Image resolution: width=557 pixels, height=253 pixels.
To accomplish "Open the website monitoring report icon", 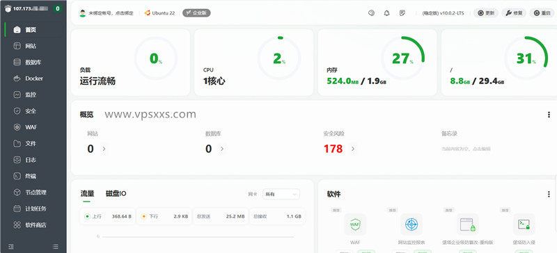I will [x=411, y=225].
